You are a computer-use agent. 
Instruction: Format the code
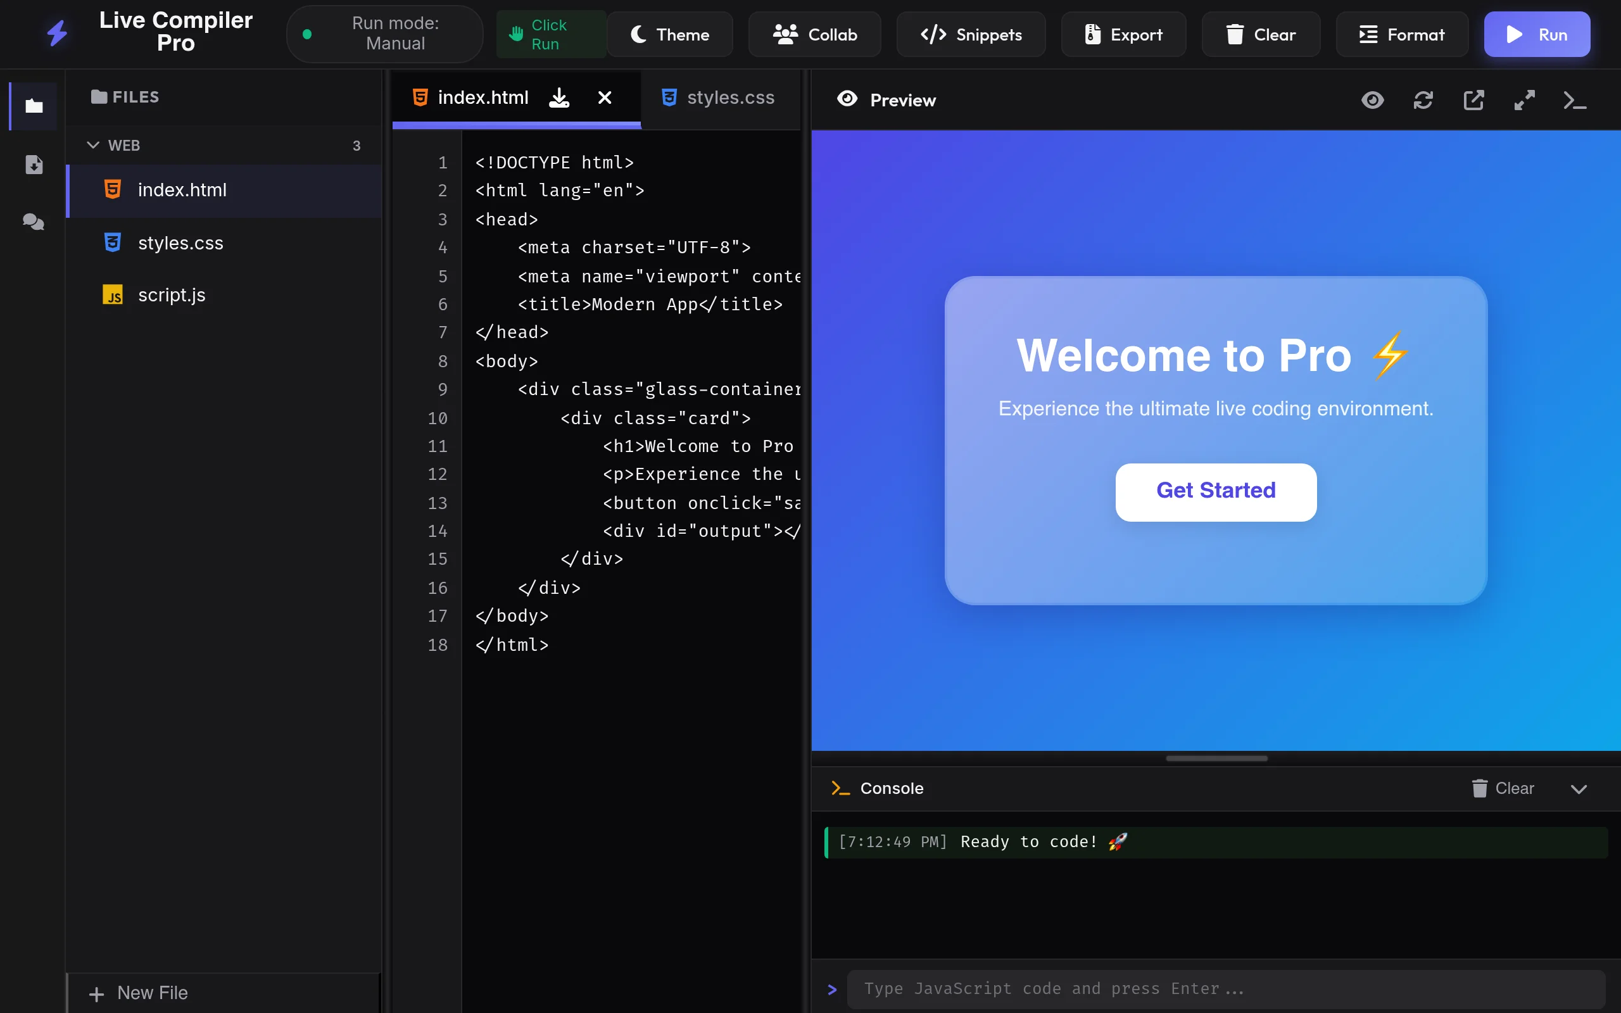point(1402,34)
